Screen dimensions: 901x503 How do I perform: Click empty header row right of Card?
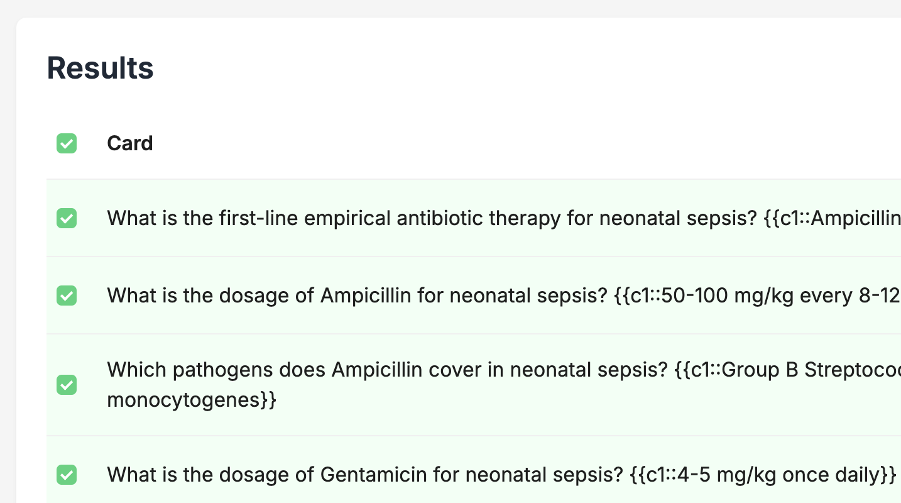pyautogui.click(x=503, y=143)
